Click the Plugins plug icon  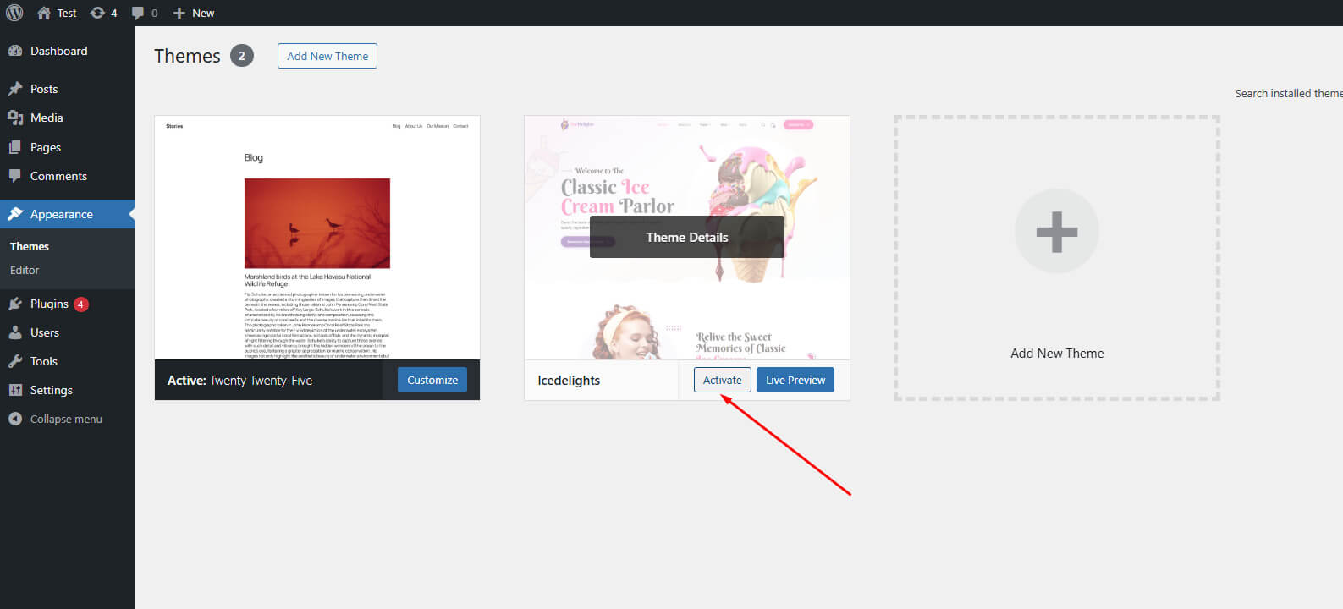tap(15, 304)
